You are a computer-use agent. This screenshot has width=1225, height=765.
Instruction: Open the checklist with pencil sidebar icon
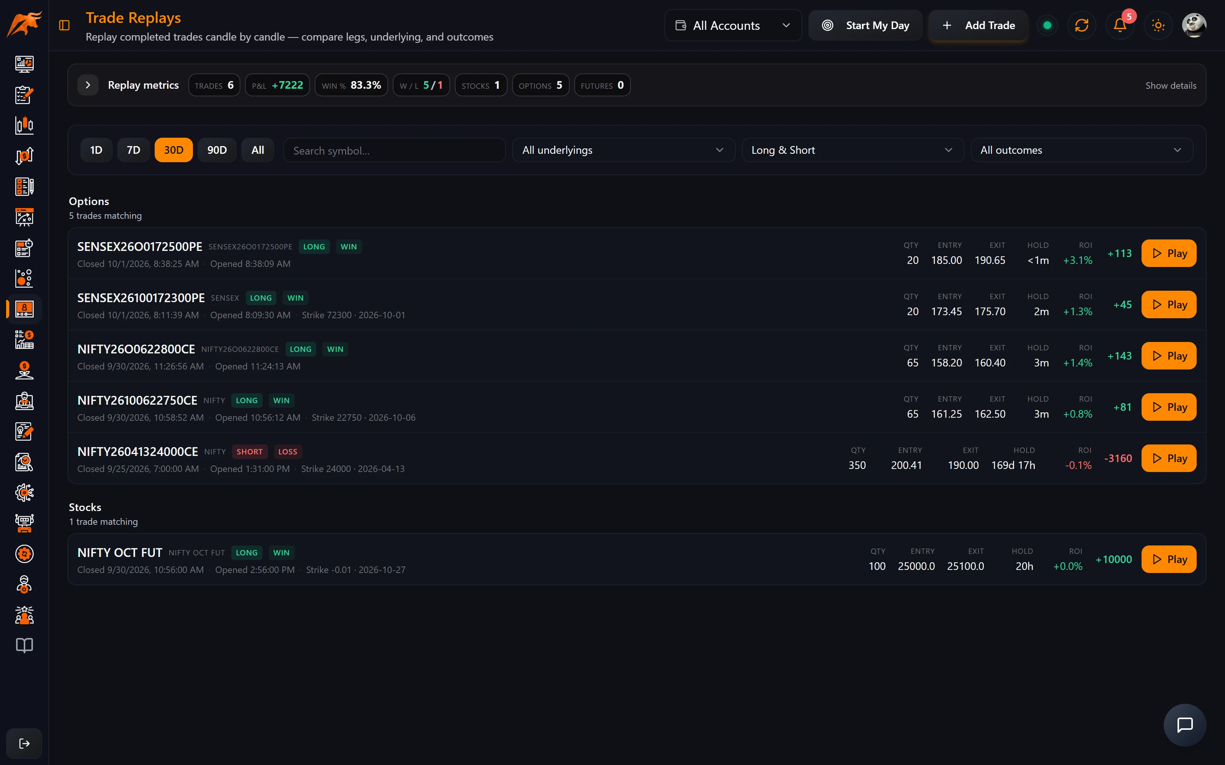point(24,186)
